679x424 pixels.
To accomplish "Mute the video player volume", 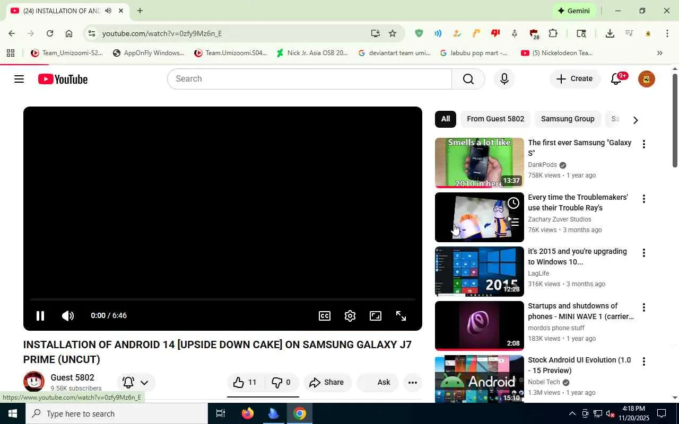I will tap(68, 316).
